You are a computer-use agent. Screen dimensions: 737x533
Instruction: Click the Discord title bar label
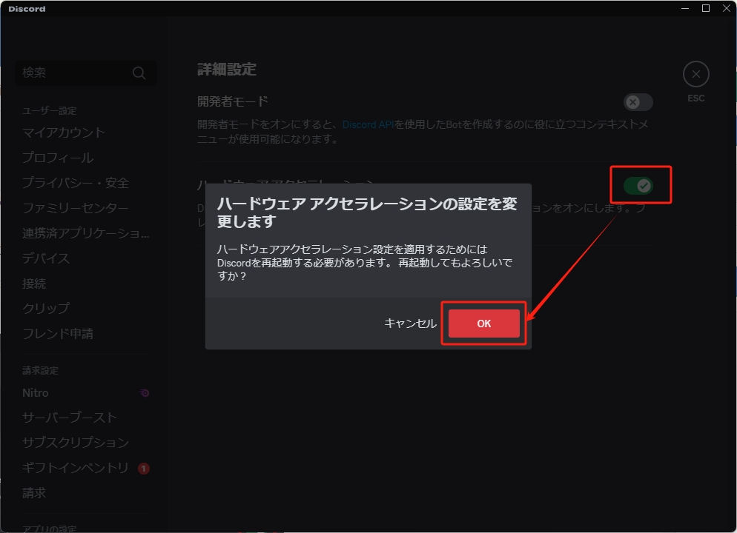pos(27,9)
